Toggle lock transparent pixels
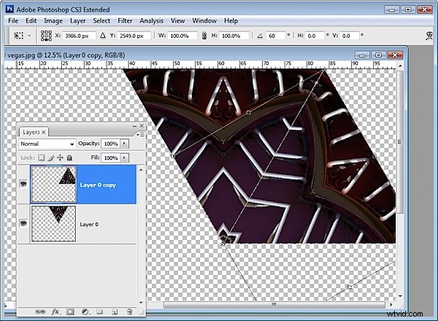Image resolution: width=438 pixels, height=321 pixels. [x=42, y=158]
